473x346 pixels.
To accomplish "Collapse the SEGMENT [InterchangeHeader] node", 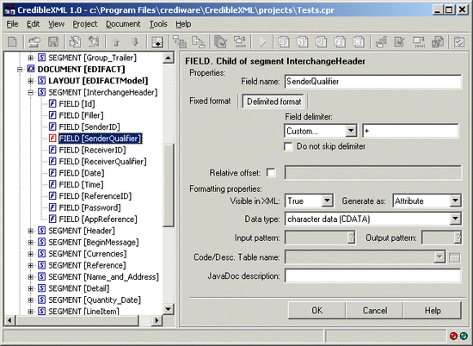I will click(x=30, y=93).
